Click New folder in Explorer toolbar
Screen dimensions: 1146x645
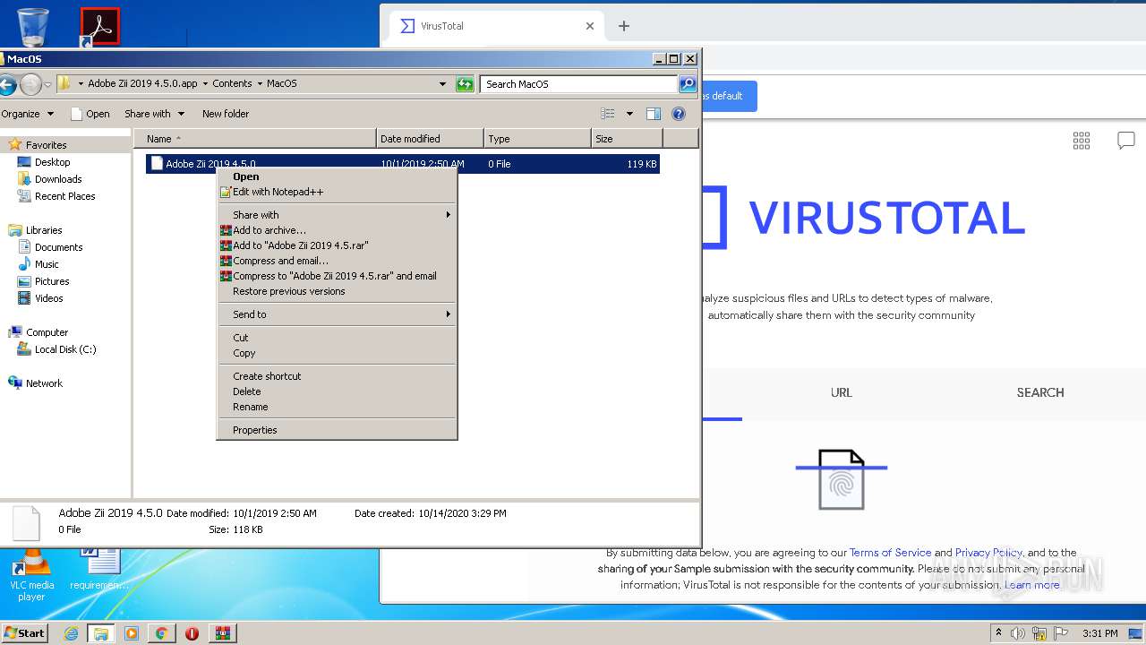coord(226,114)
